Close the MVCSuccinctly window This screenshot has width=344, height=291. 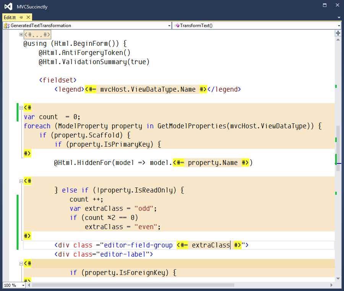pyautogui.click(x=338, y=5)
